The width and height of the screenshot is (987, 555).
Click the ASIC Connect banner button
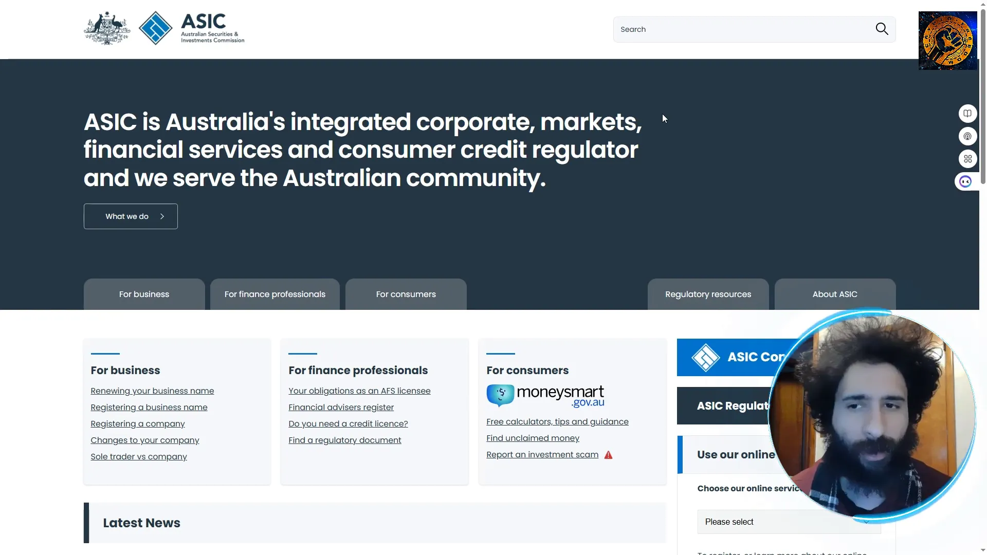735,357
